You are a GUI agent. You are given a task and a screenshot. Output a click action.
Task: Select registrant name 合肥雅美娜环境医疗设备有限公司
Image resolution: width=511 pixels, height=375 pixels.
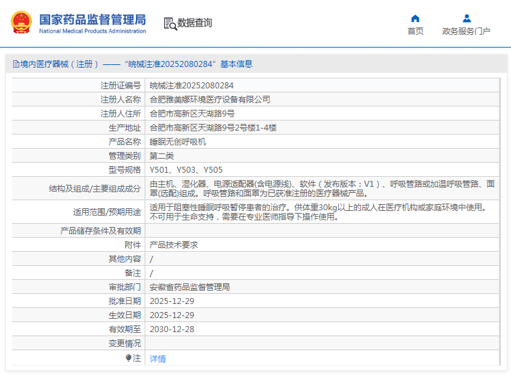[210, 100]
